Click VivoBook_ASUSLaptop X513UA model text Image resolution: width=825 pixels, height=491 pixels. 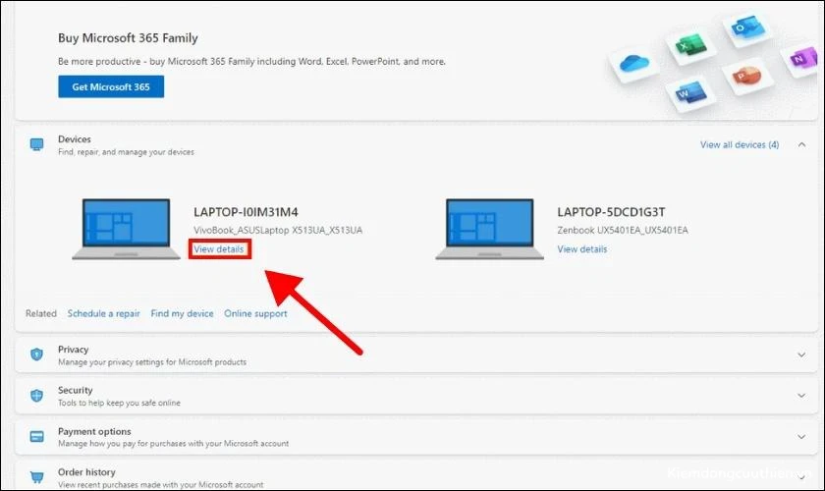point(278,230)
